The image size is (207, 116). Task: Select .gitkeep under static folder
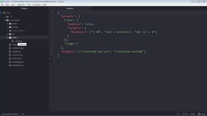(x=19, y=41)
